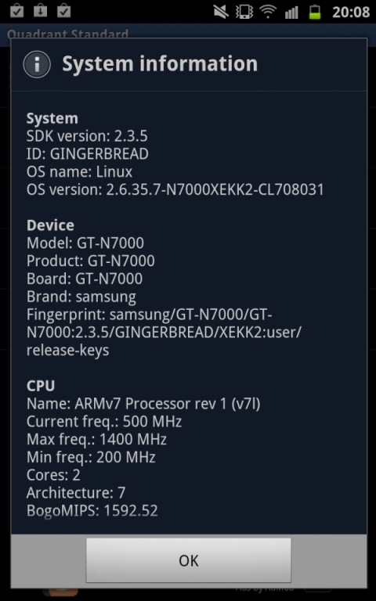Tap the Fingerprint release-keys text

[x=68, y=351]
